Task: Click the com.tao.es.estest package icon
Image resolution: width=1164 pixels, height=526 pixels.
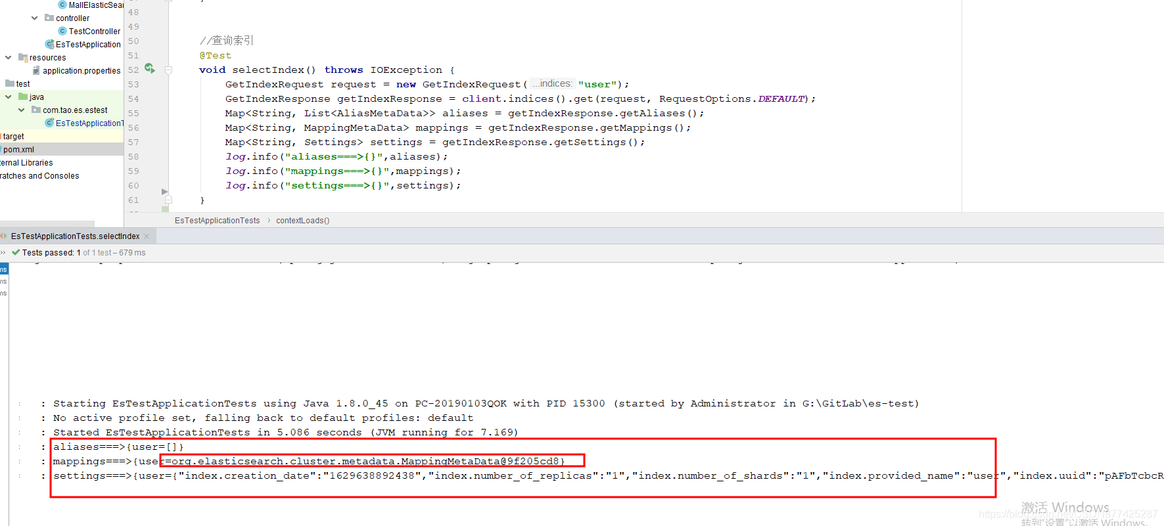Action: [36, 110]
